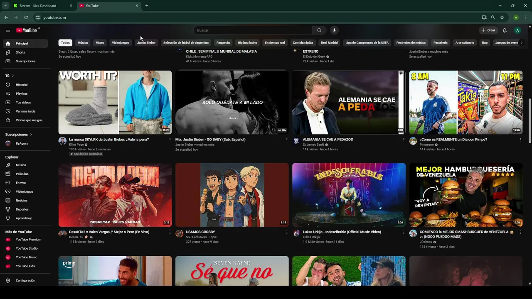Open options for SKYLRK Justin Bieber video
The image size is (532, 299).
170,140
